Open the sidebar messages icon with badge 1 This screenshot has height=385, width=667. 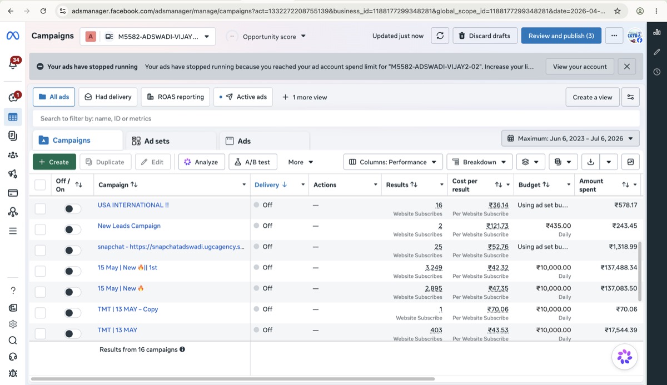(13, 97)
